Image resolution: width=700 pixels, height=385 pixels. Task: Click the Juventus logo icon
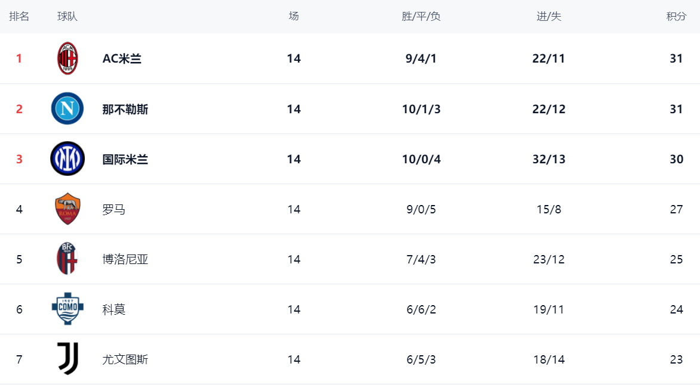click(67, 359)
